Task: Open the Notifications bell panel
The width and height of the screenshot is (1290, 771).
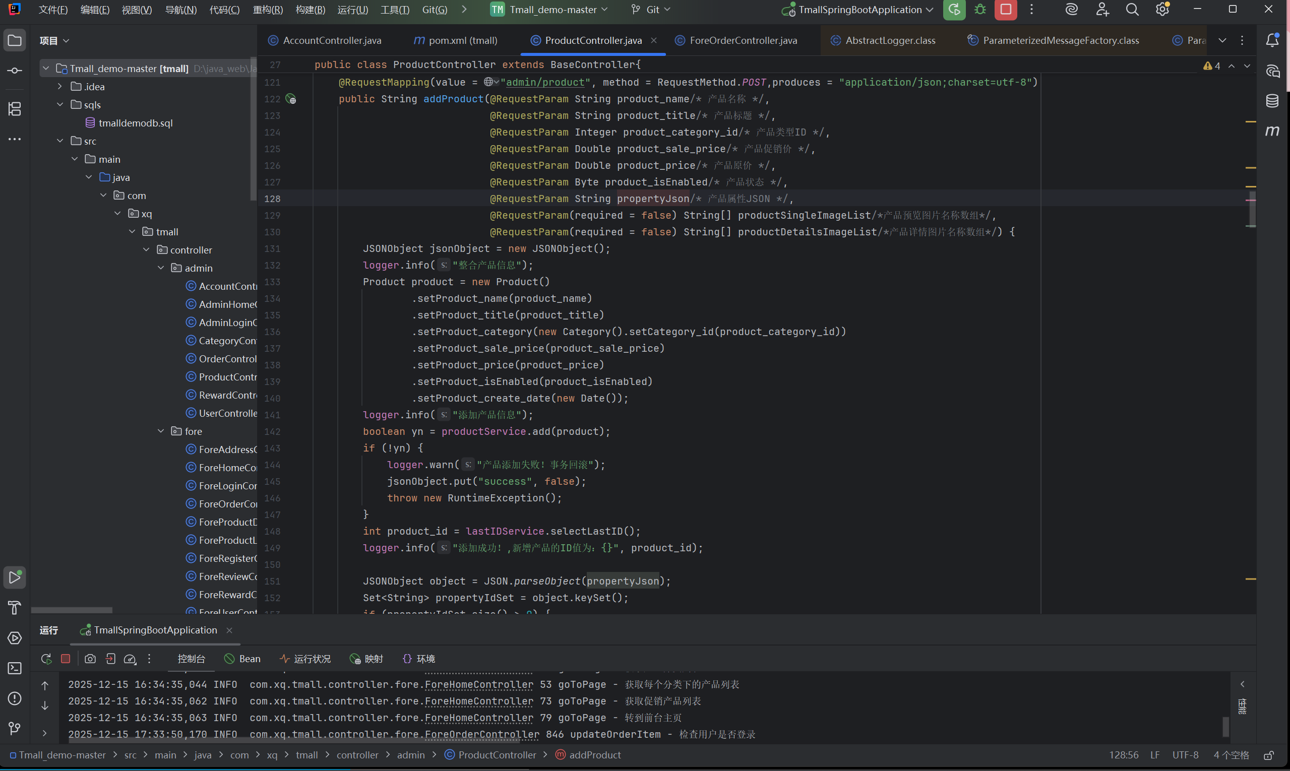Action: (x=1272, y=40)
